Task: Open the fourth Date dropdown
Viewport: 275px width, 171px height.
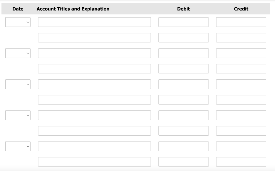Action: click(x=18, y=115)
